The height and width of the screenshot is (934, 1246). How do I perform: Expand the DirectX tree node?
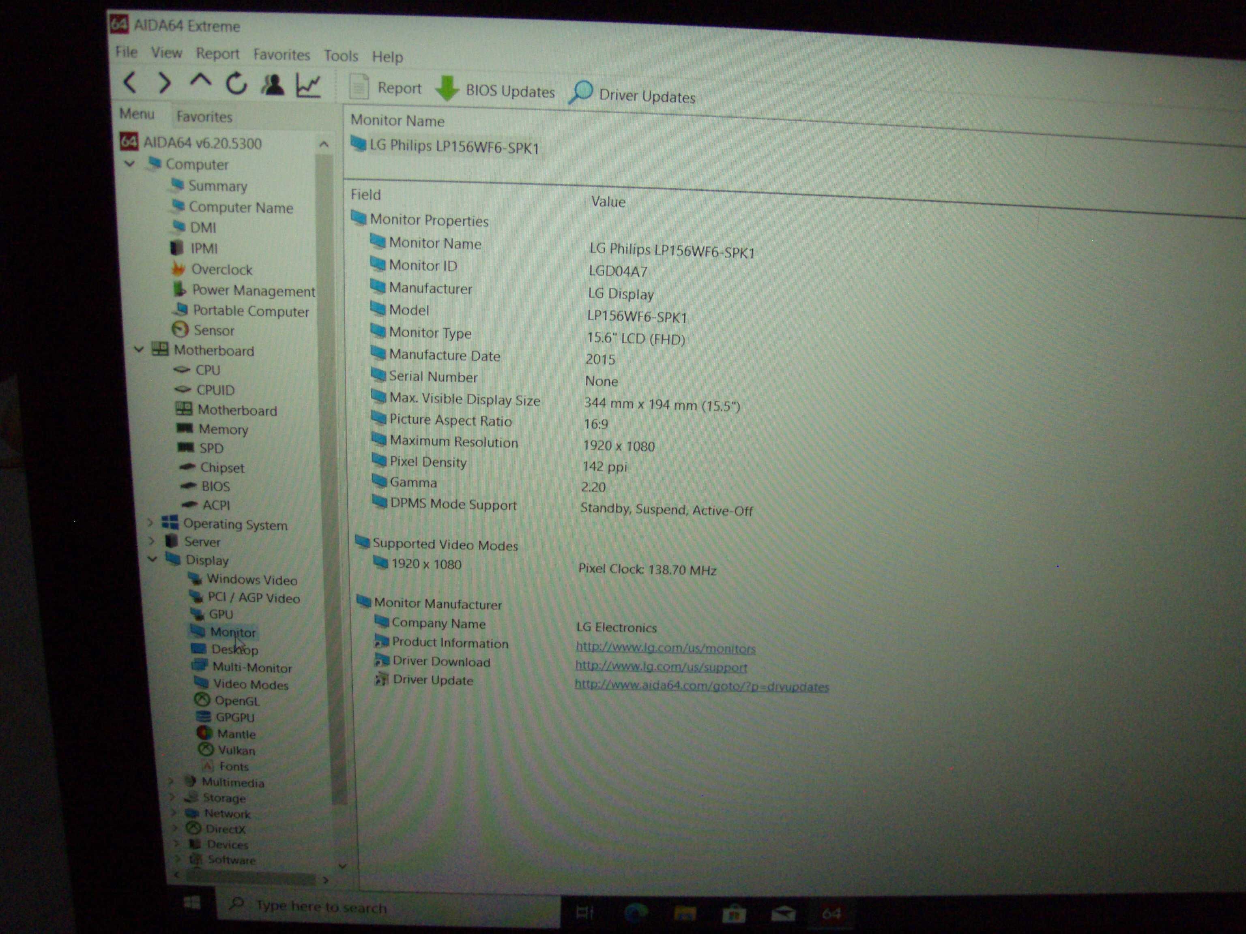pyautogui.click(x=175, y=828)
